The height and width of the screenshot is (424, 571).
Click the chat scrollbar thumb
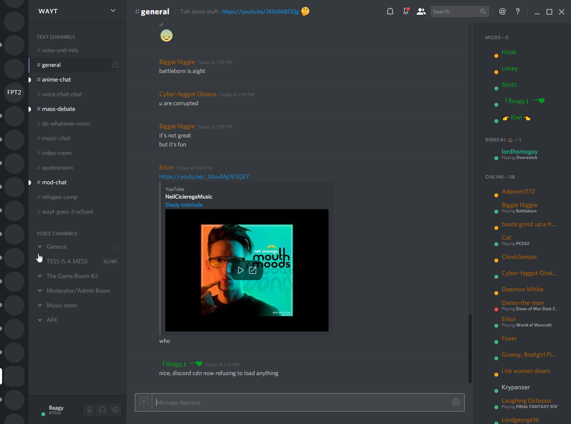470,349
